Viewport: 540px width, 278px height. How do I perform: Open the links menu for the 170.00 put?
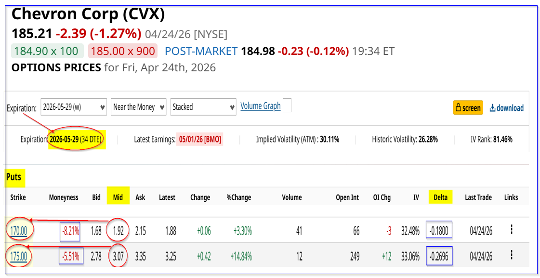(x=511, y=230)
